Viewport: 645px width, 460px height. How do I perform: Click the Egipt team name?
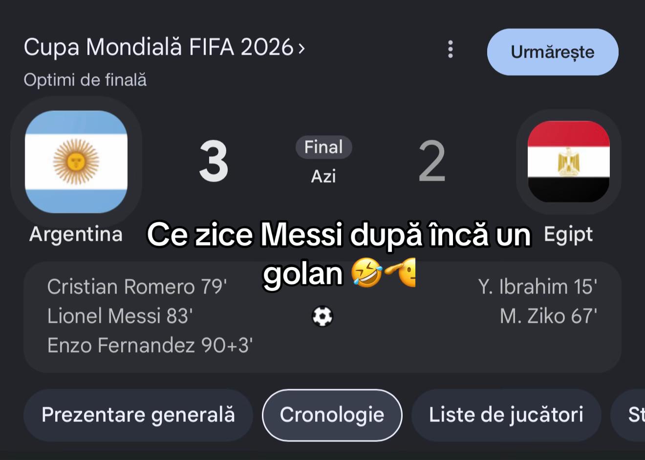tap(568, 234)
